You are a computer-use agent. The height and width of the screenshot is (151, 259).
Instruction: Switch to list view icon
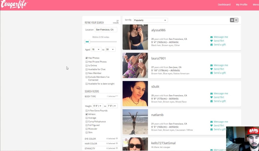click(232, 20)
